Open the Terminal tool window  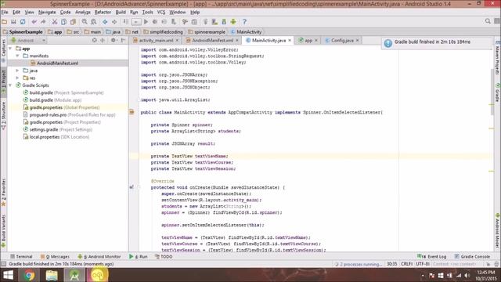point(21,256)
